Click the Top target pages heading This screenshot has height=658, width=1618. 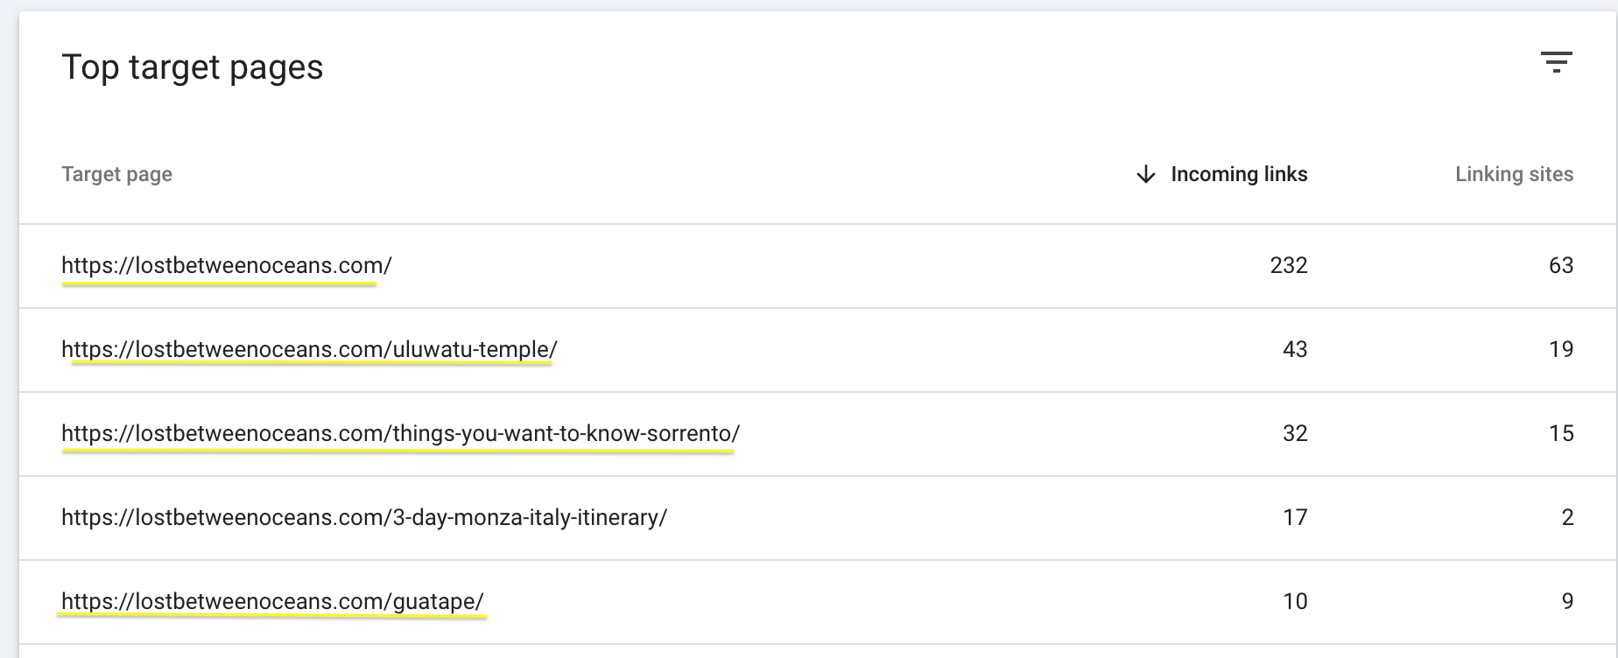(x=193, y=66)
